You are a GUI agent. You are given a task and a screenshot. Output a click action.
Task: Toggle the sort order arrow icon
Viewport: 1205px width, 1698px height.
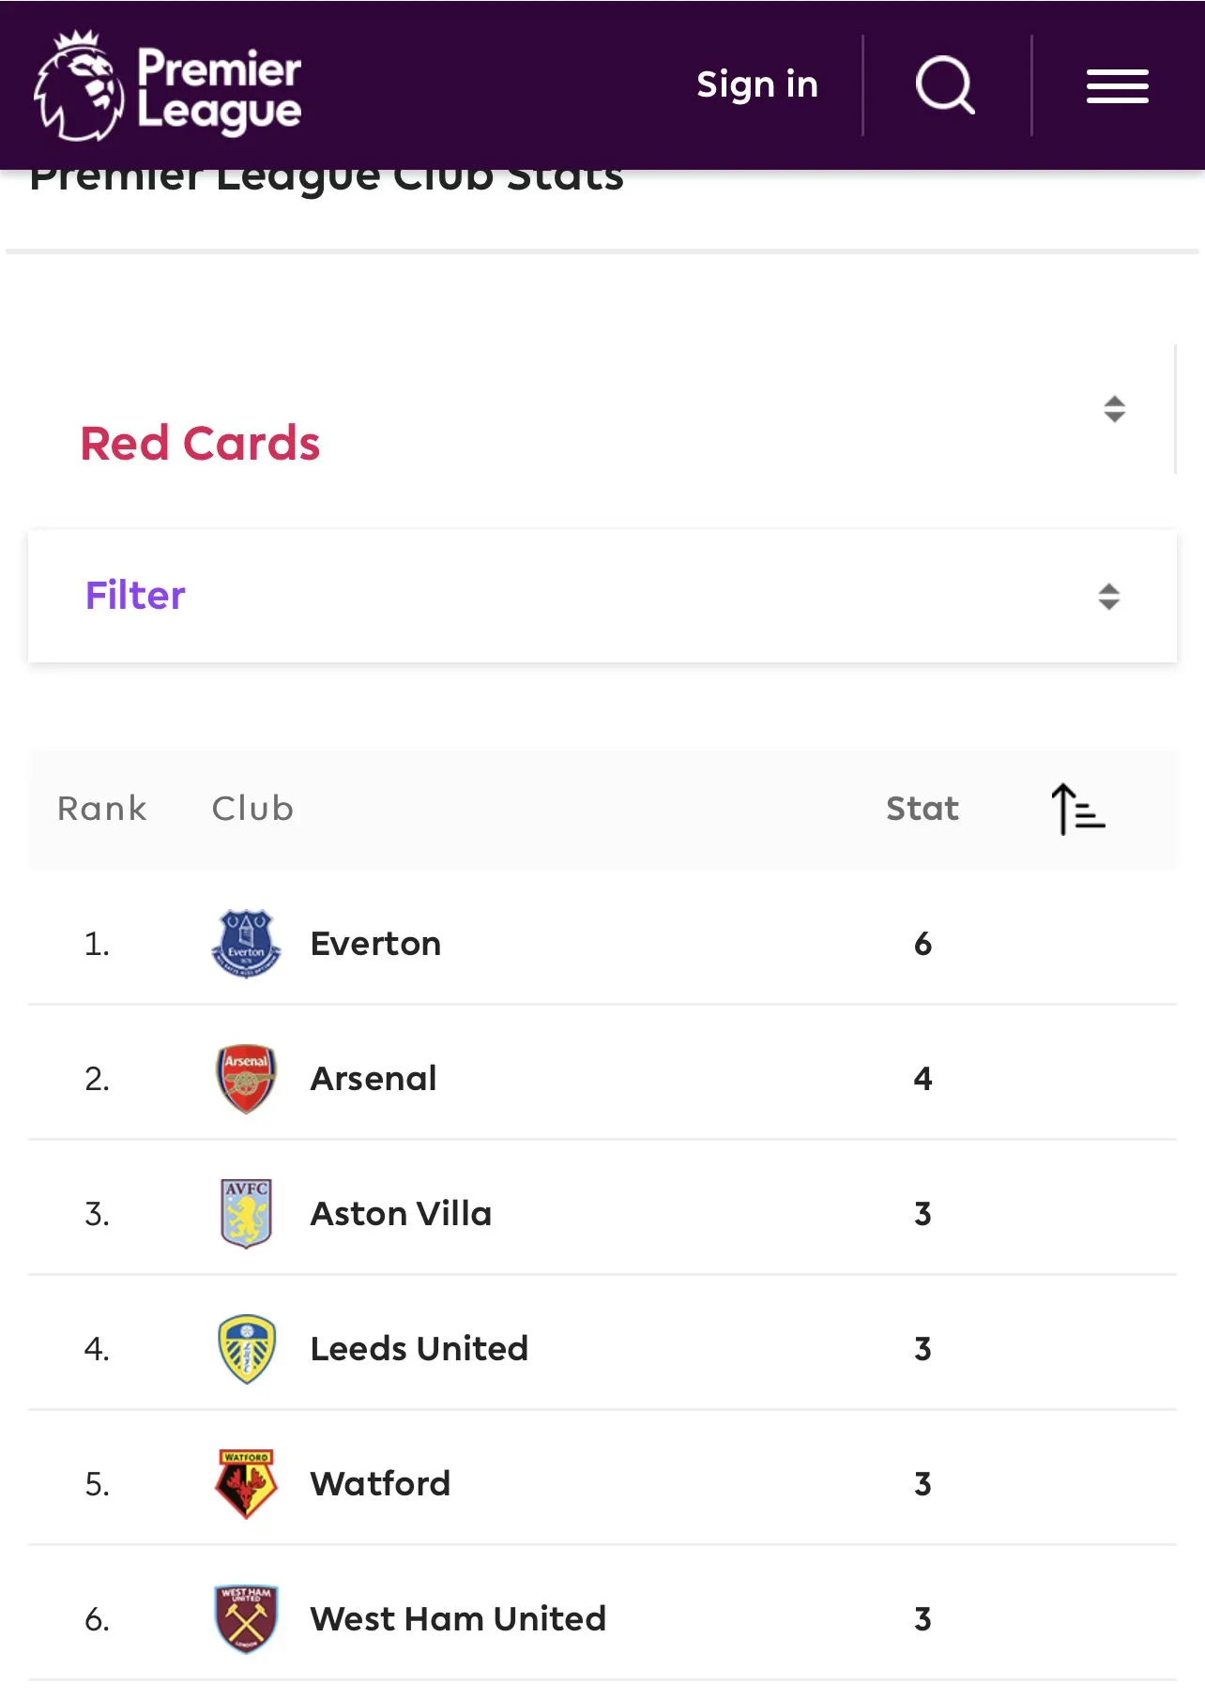[x=1077, y=809]
